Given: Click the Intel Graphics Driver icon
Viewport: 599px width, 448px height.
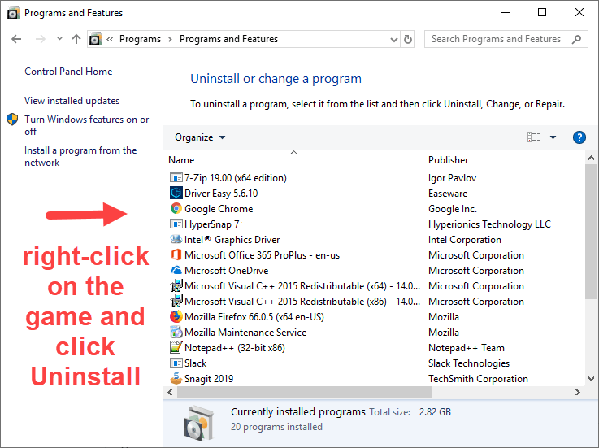Looking at the screenshot, I should [x=176, y=239].
